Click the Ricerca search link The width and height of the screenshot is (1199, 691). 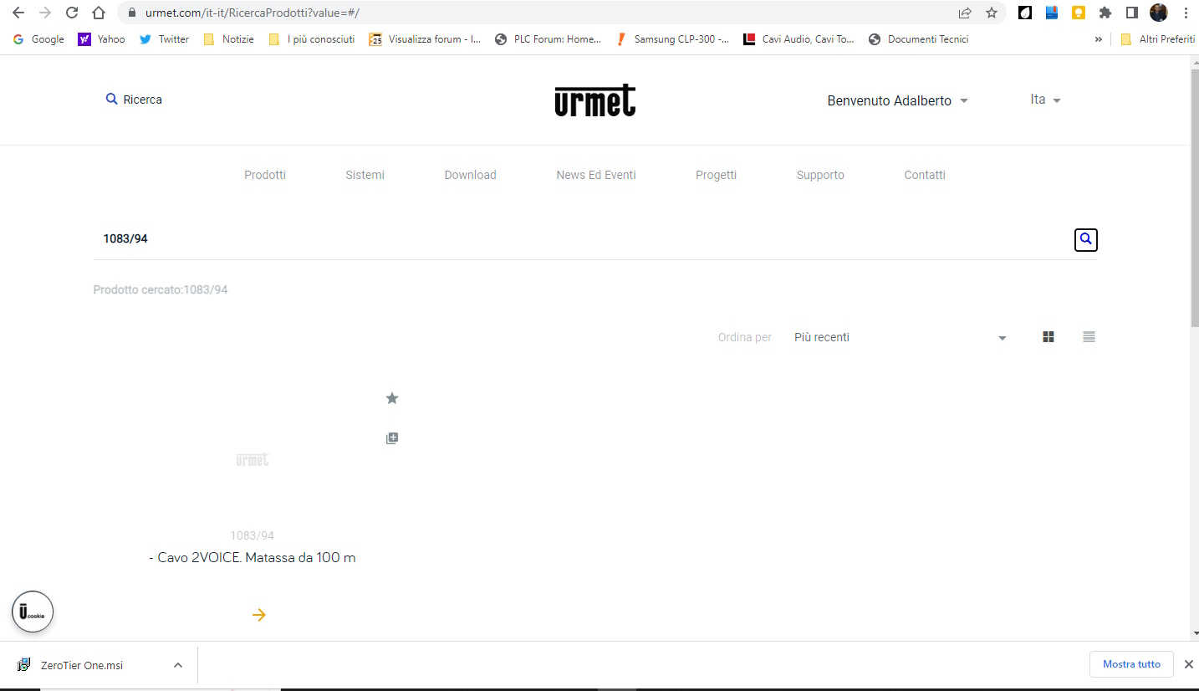pos(134,100)
